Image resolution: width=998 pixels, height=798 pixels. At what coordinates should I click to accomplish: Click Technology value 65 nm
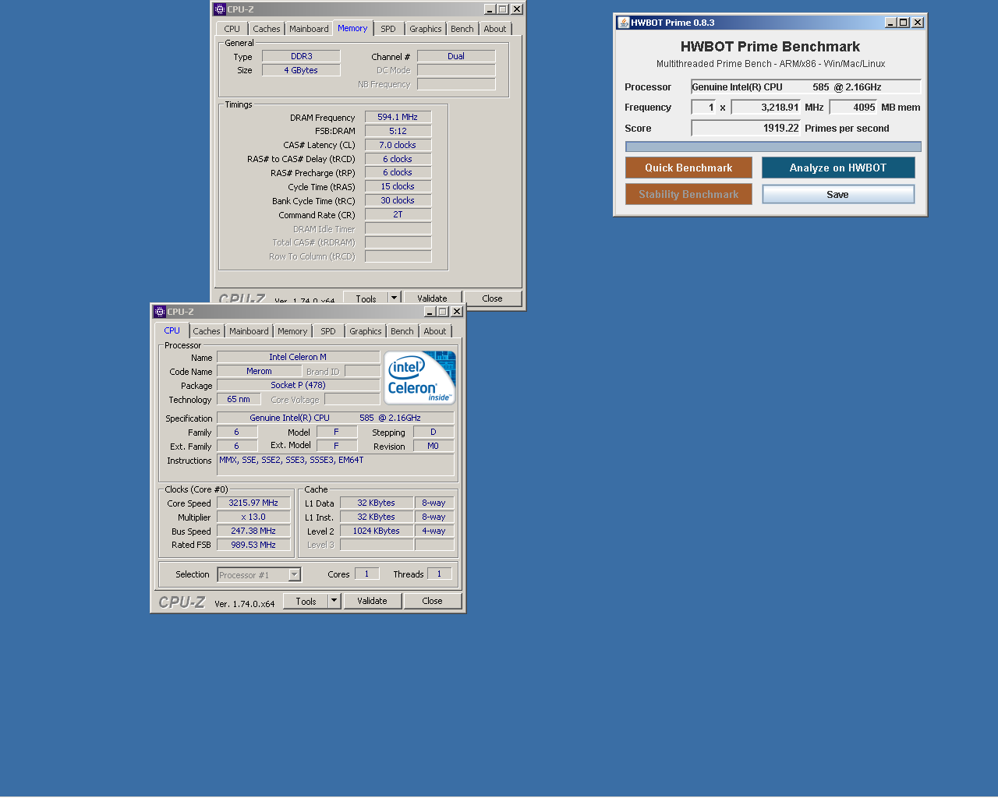tap(239, 400)
